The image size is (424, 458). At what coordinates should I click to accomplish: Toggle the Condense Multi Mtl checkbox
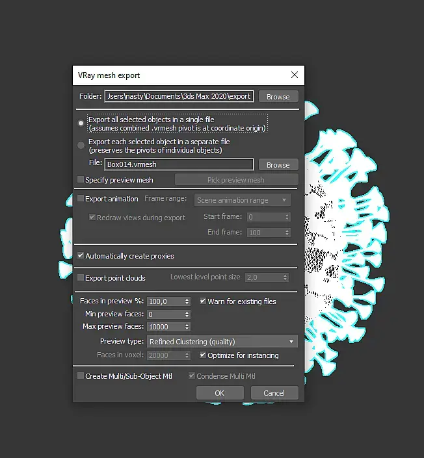192,375
